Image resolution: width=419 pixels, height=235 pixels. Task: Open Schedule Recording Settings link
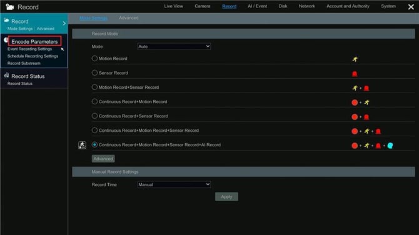[x=33, y=56]
